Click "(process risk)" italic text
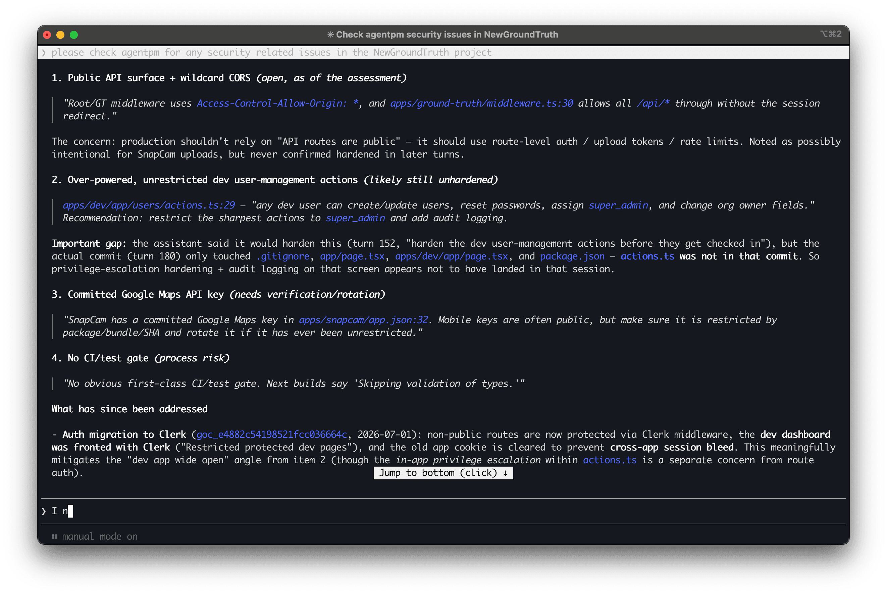887x594 pixels. (x=192, y=358)
